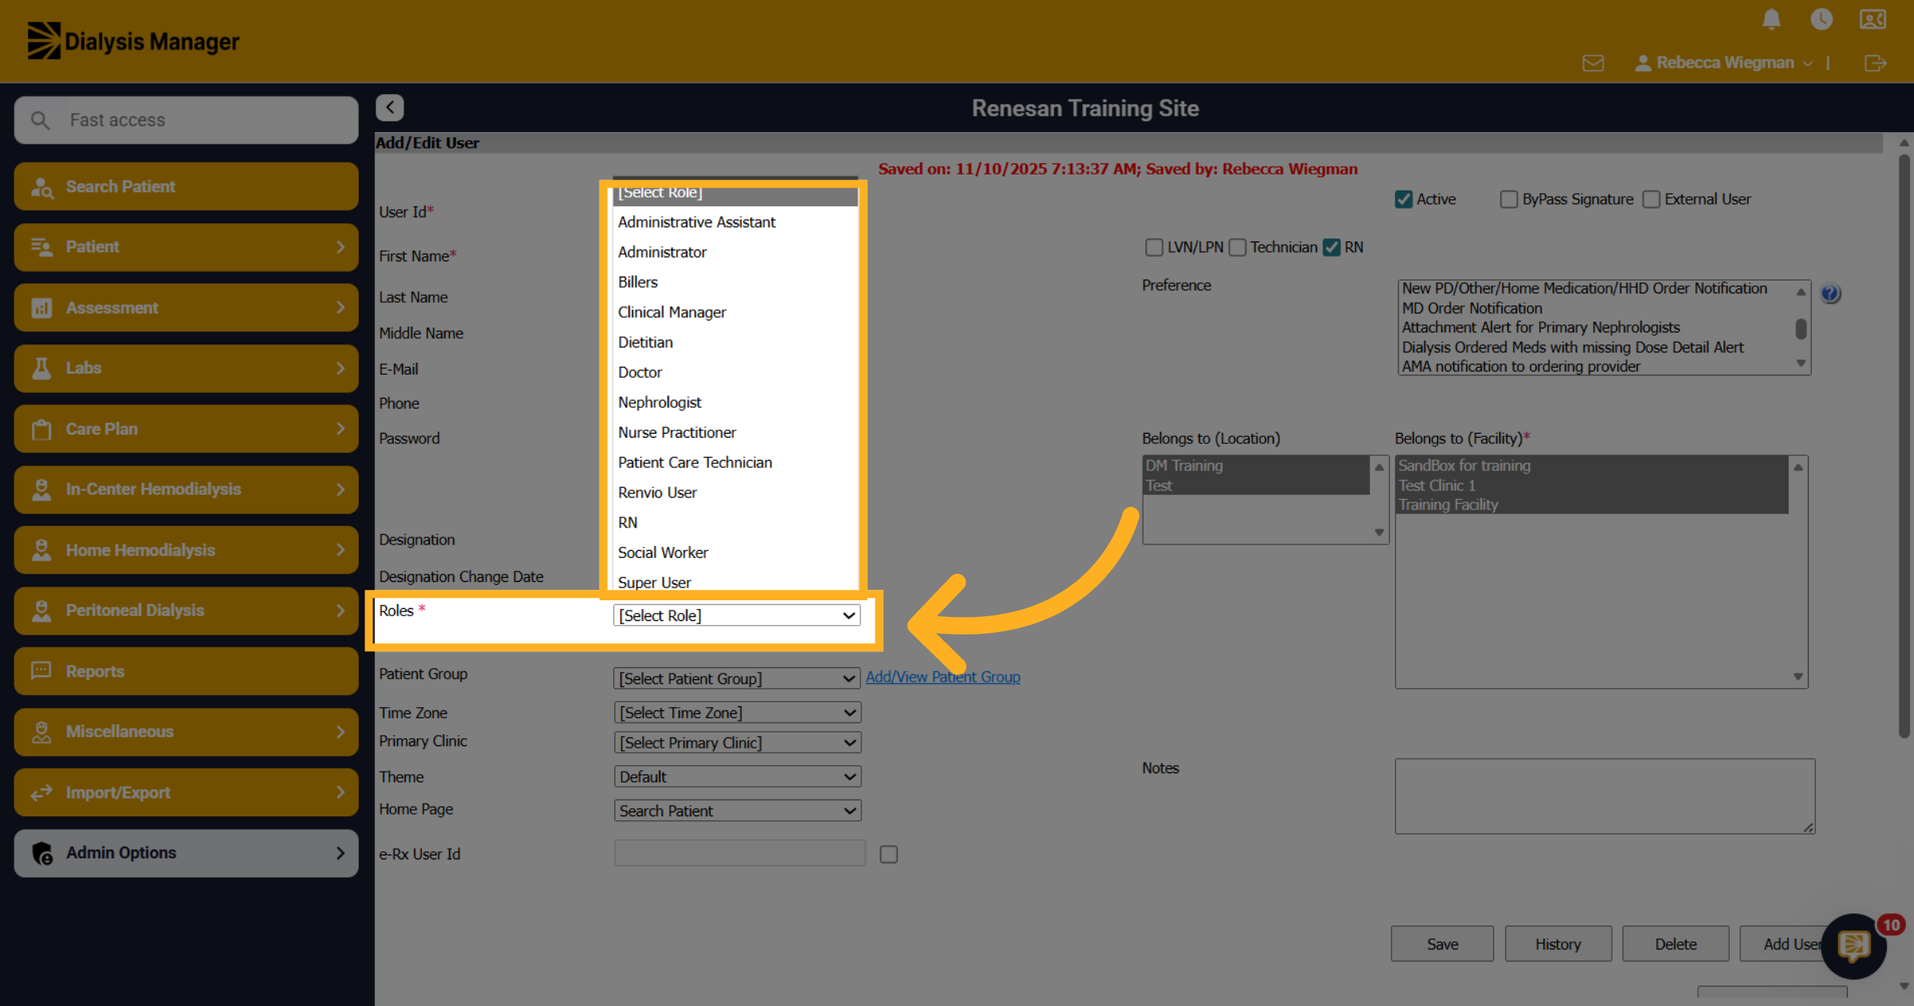This screenshot has height=1006, width=1914.
Task: Click the clock icon in header
Action: click(x=1821, y=18)
